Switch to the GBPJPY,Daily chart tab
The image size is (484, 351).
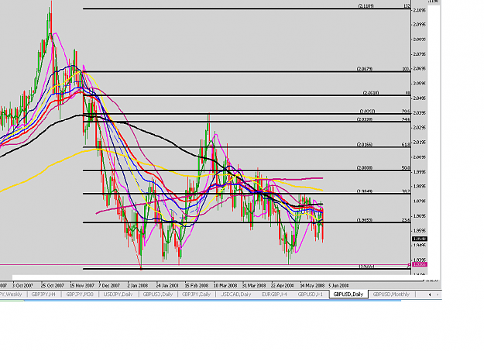(x=197, y=294)
